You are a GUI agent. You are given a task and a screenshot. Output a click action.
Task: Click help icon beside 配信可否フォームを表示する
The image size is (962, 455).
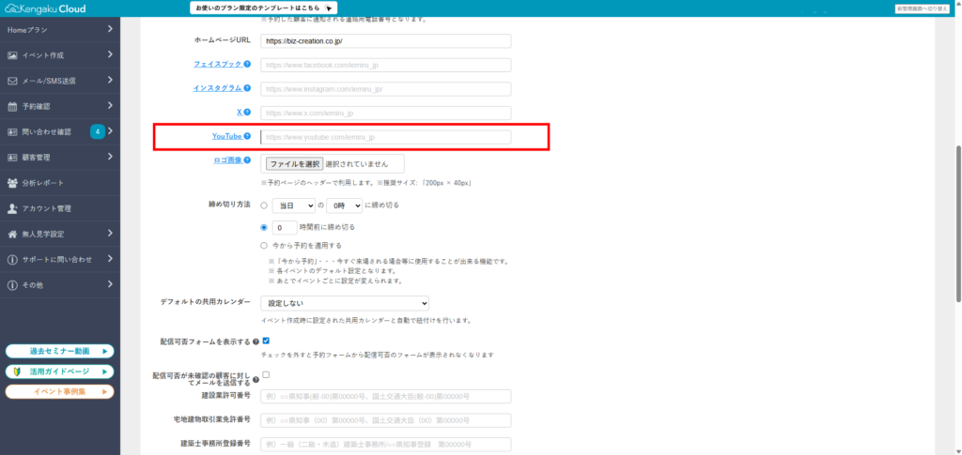coord(256,341)
